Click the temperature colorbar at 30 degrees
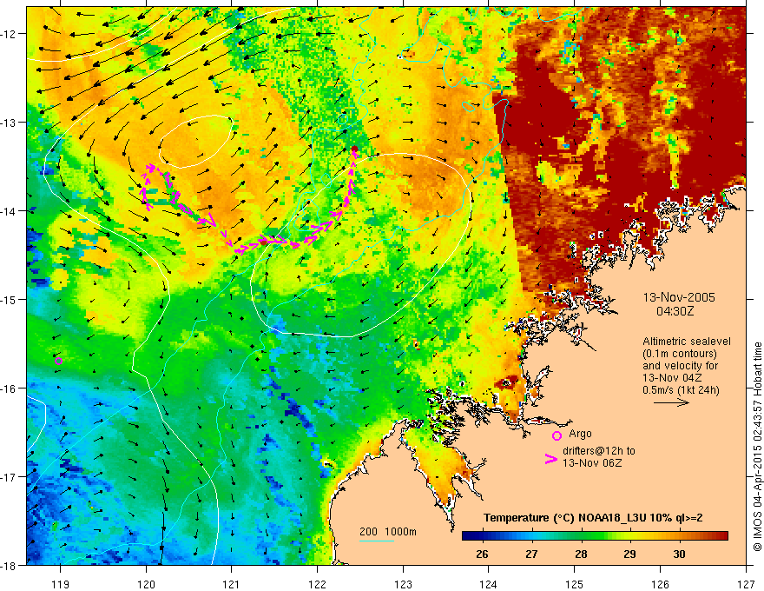Screen dimensions: 764x591 (679, 536)
